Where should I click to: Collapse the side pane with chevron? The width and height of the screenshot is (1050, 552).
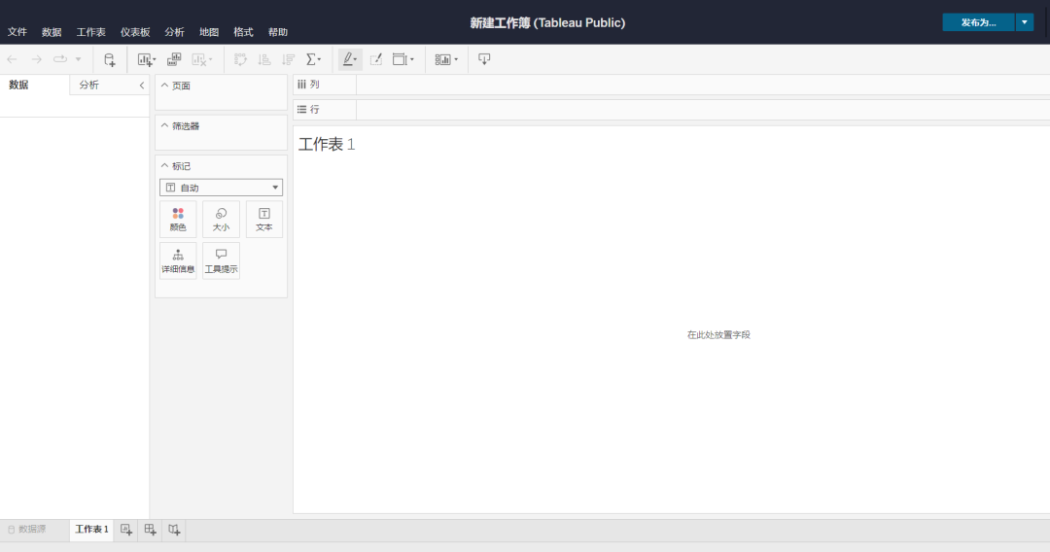pos(141,85)
